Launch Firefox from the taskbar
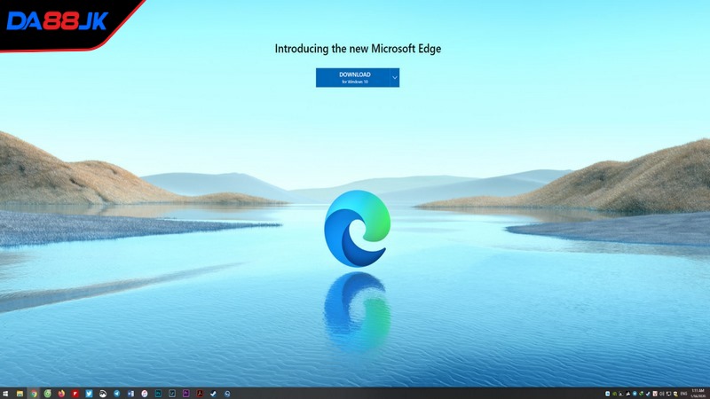Image resolution: width=710 pixels, height=399 pixels. pos(61,394)
